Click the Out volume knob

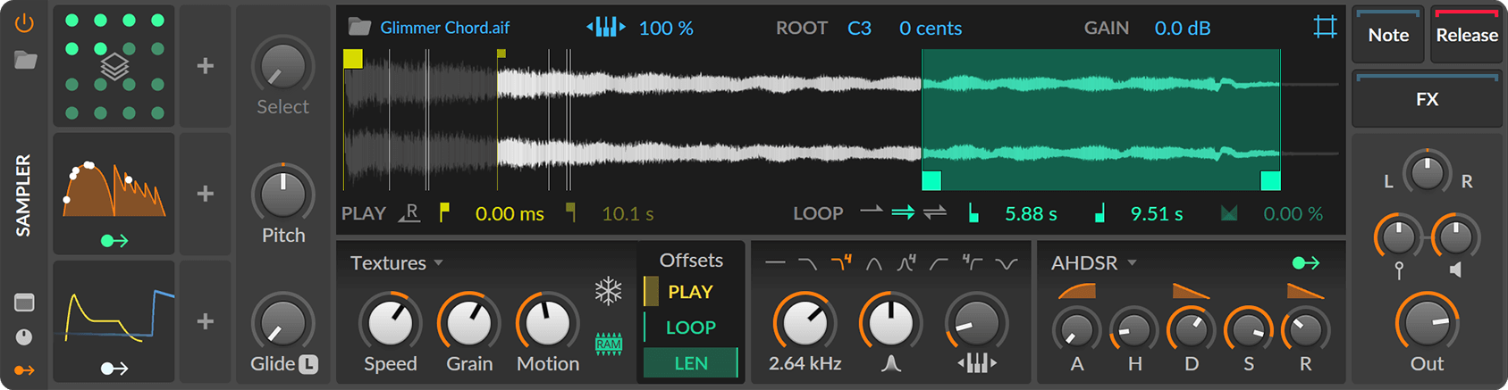pos(1428,323)
